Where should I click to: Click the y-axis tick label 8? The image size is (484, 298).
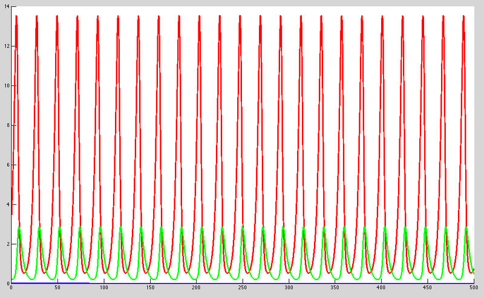[x=7, y=125]
